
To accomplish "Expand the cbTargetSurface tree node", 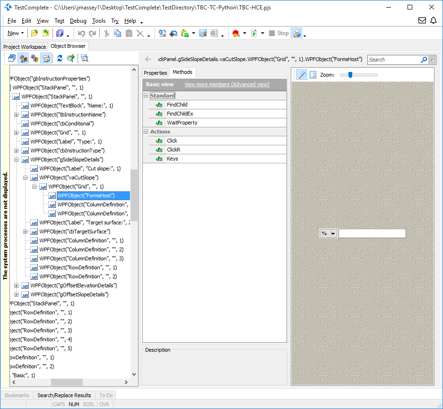I will tap(26, 231).
